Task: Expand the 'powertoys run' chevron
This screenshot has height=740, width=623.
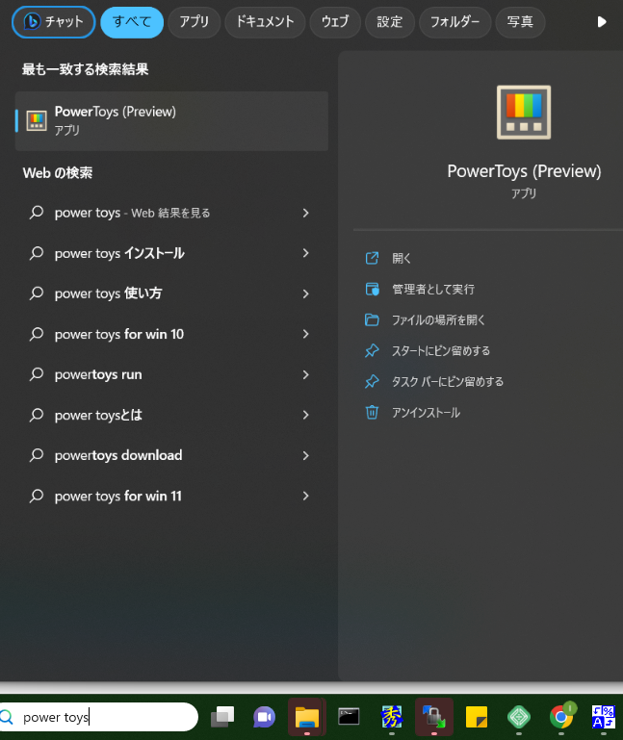Action: tap(305, 374)
